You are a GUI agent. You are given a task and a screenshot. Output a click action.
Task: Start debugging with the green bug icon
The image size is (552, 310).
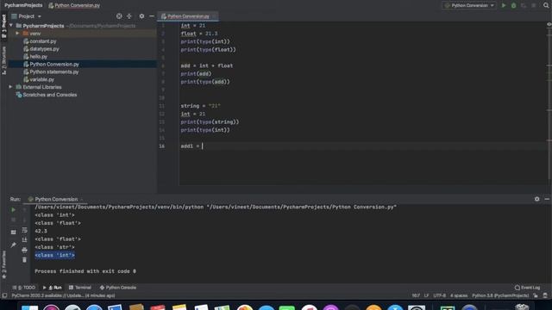click(514, 5)
